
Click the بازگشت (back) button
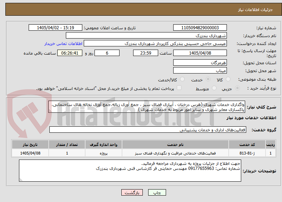click(x=132, y=192)
